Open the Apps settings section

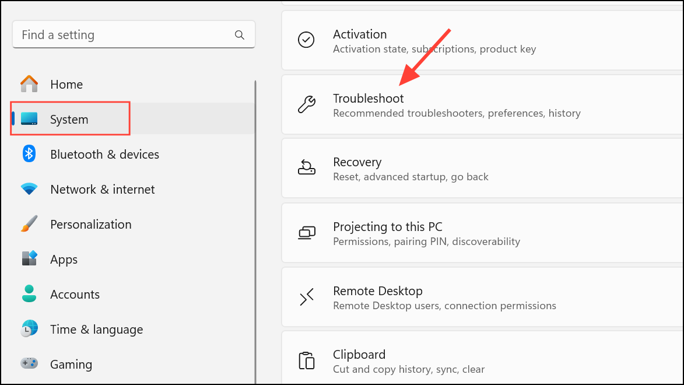point(64,259)
